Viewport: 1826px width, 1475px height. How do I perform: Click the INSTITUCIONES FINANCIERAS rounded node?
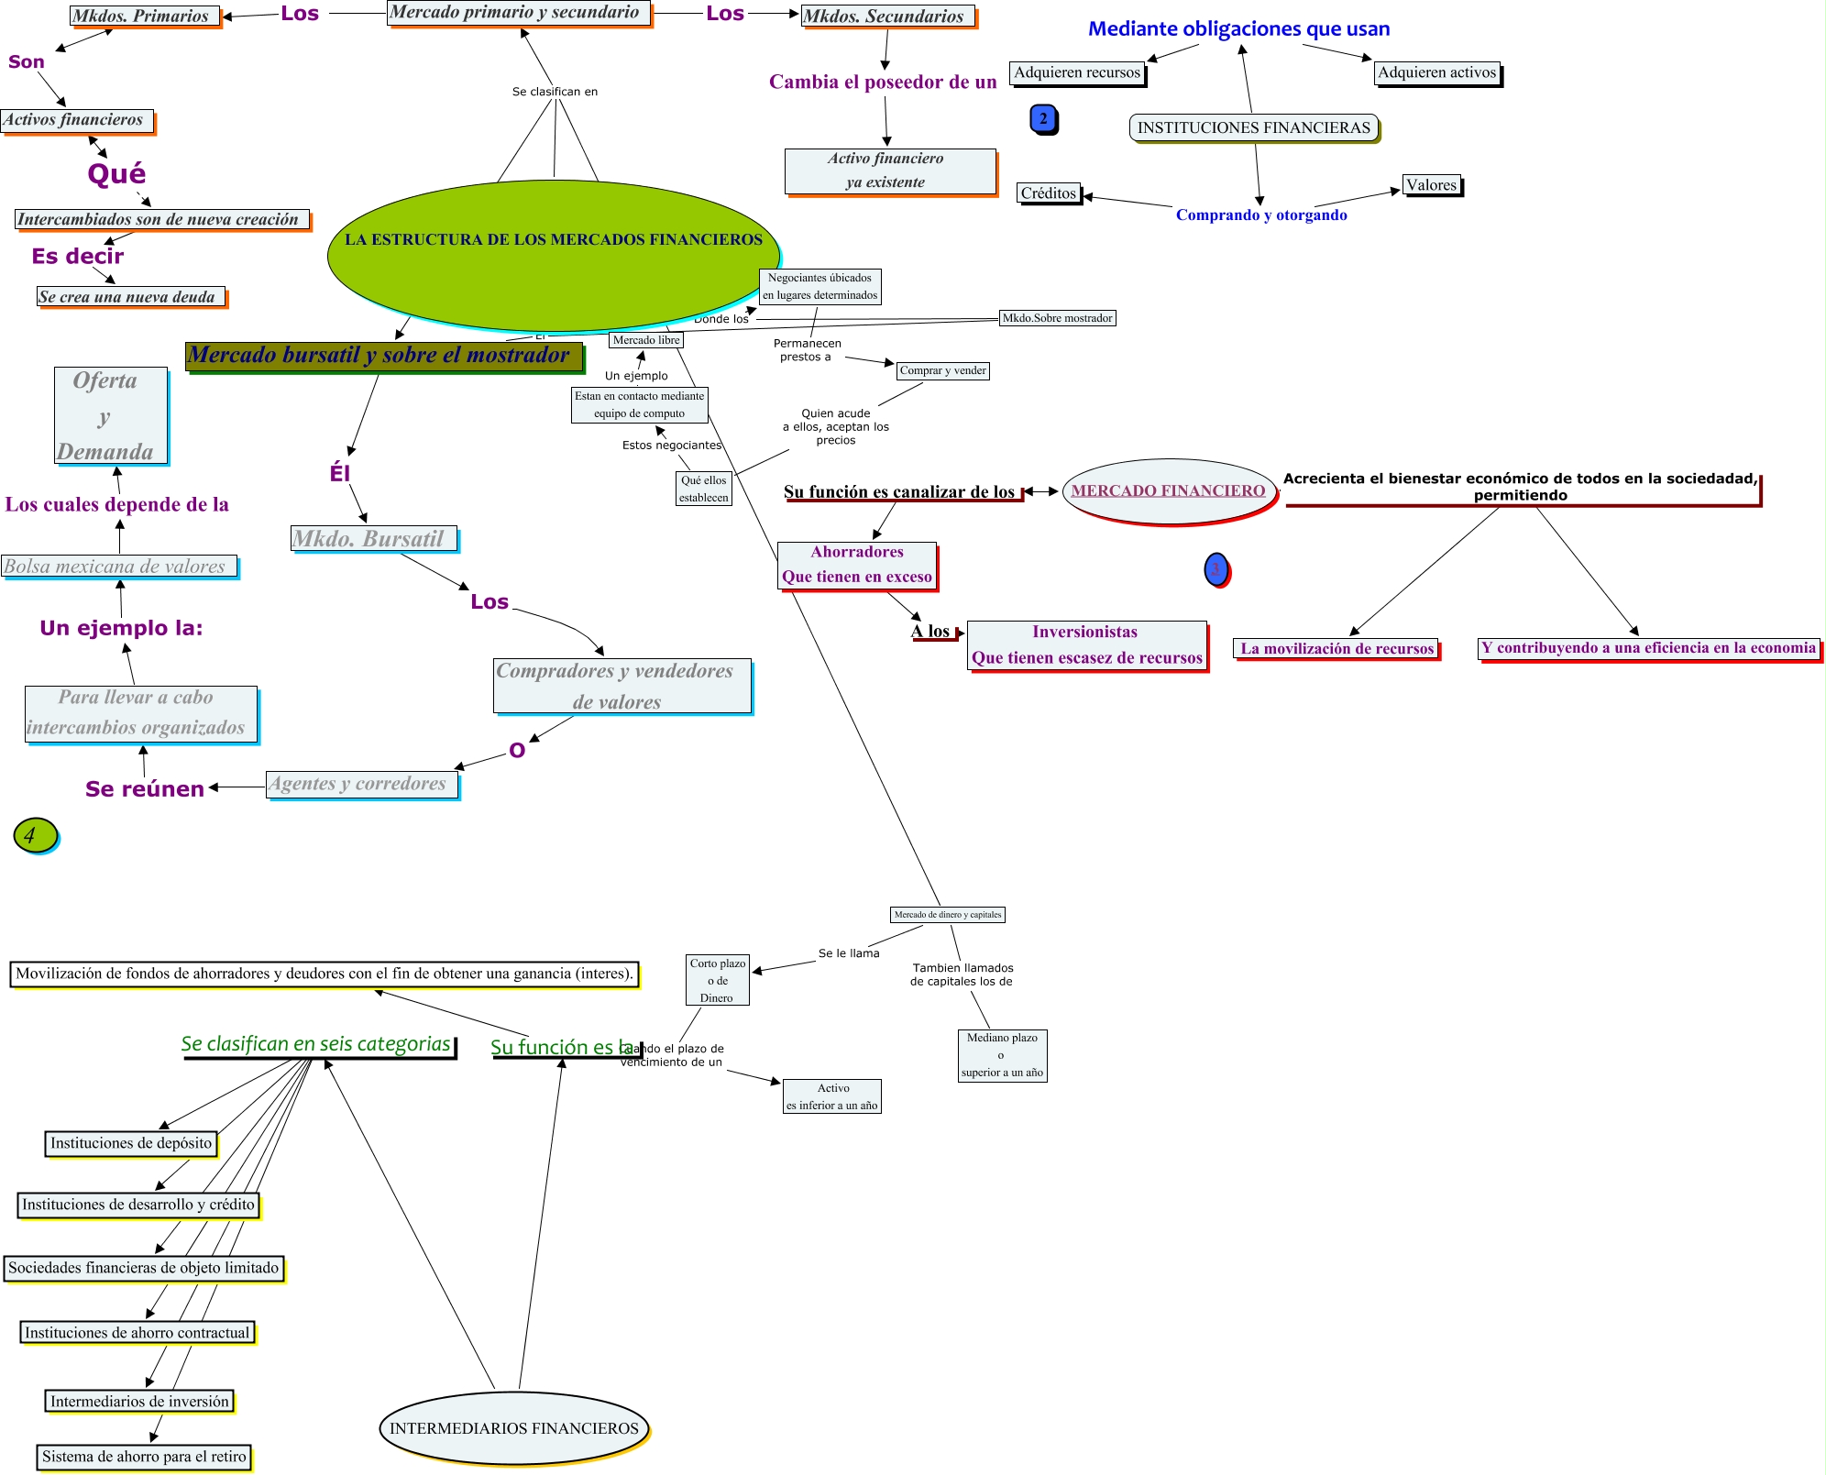[x=1253, y=128]
